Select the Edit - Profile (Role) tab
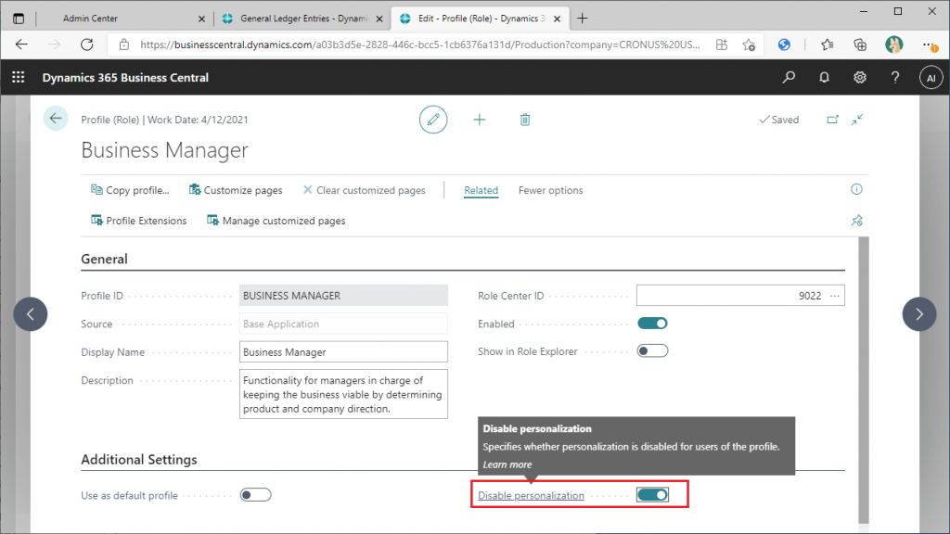 pyautogui.click(x=480, y=19)
